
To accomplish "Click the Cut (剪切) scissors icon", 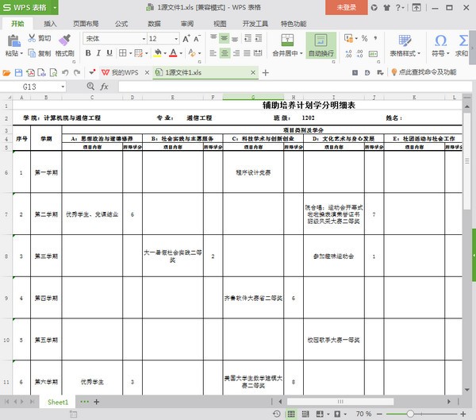I will 32,38.
